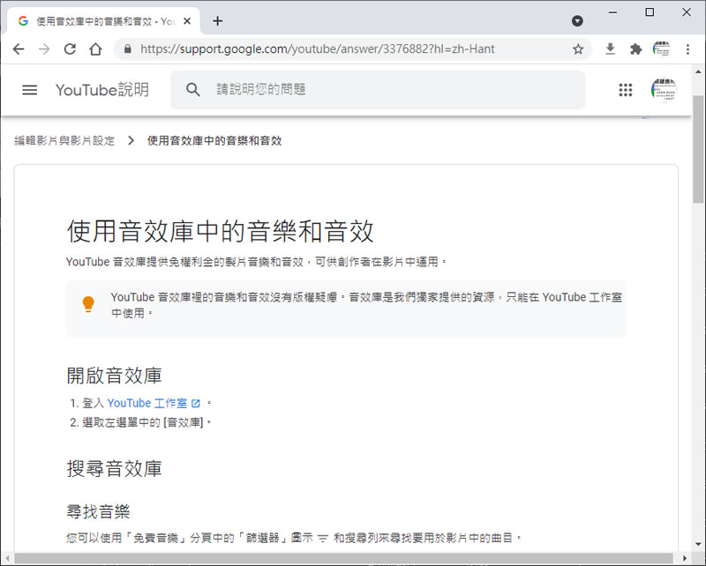Click the horizontal scroll left arrow
Image resolution: width=706 pixels, height=566 pixels.
pyautogui.click(x=7, y=558)
